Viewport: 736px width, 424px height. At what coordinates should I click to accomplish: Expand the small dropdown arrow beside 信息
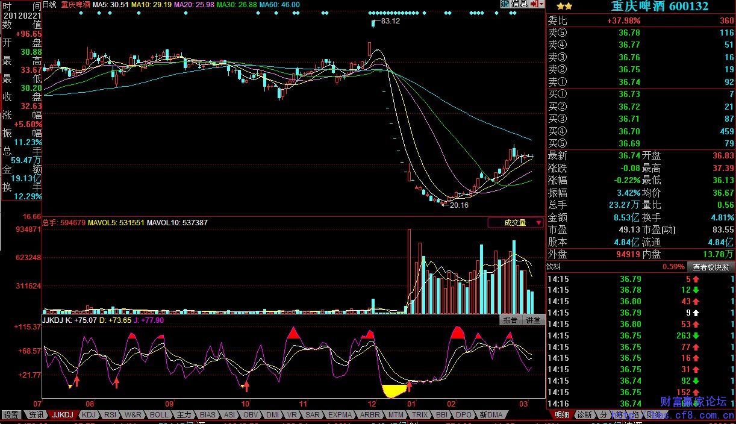[x=542, y=4]
